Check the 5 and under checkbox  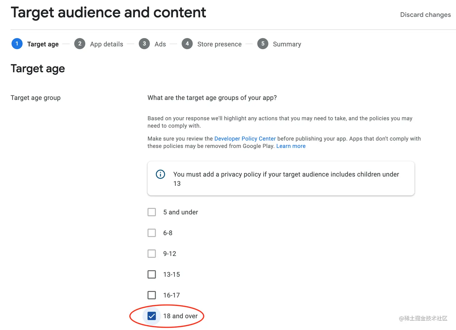click(152, 212)
